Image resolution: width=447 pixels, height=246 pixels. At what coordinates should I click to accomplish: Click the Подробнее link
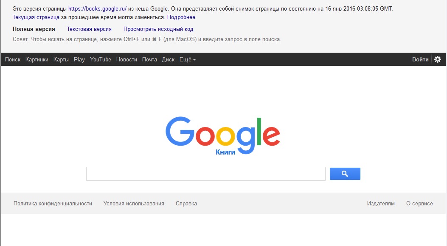[181, 17]
